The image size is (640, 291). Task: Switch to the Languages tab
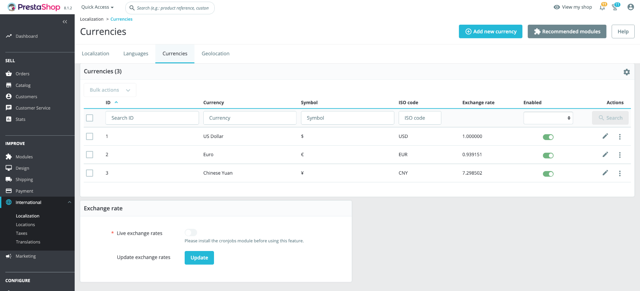tap(136, 54)
